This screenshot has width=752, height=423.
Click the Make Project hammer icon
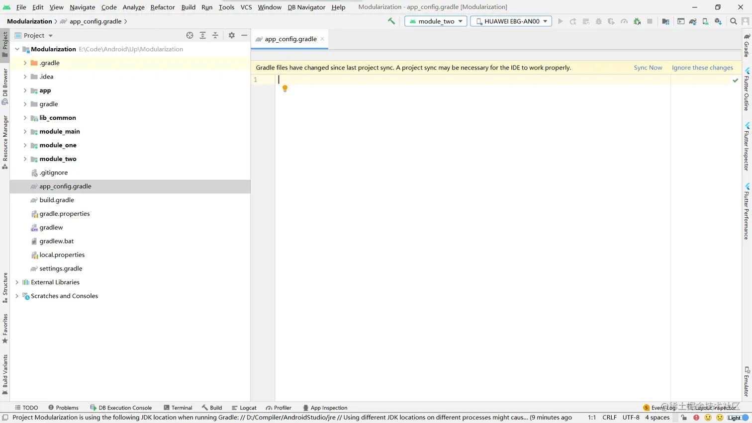click(x=391, y=21)
